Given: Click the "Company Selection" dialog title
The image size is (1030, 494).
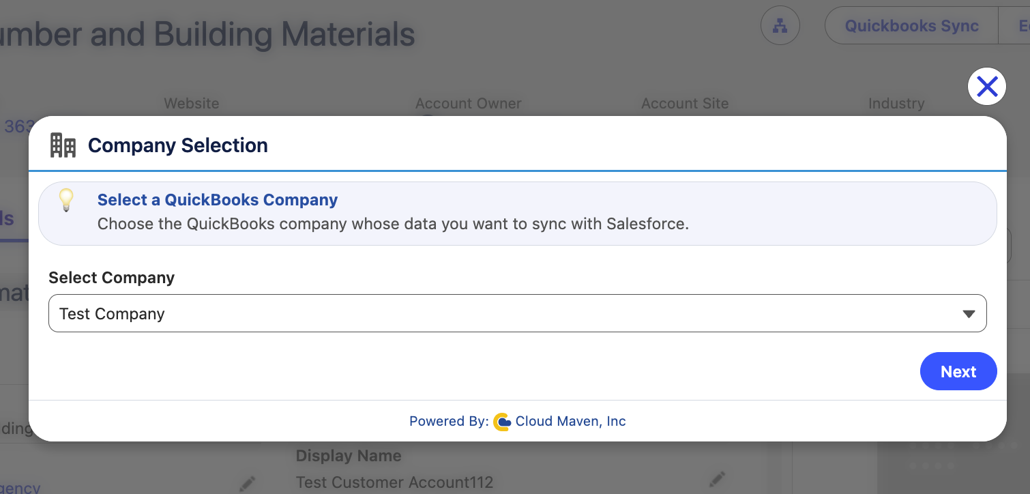Looking at the screenshot, I should tap(178, 145).
